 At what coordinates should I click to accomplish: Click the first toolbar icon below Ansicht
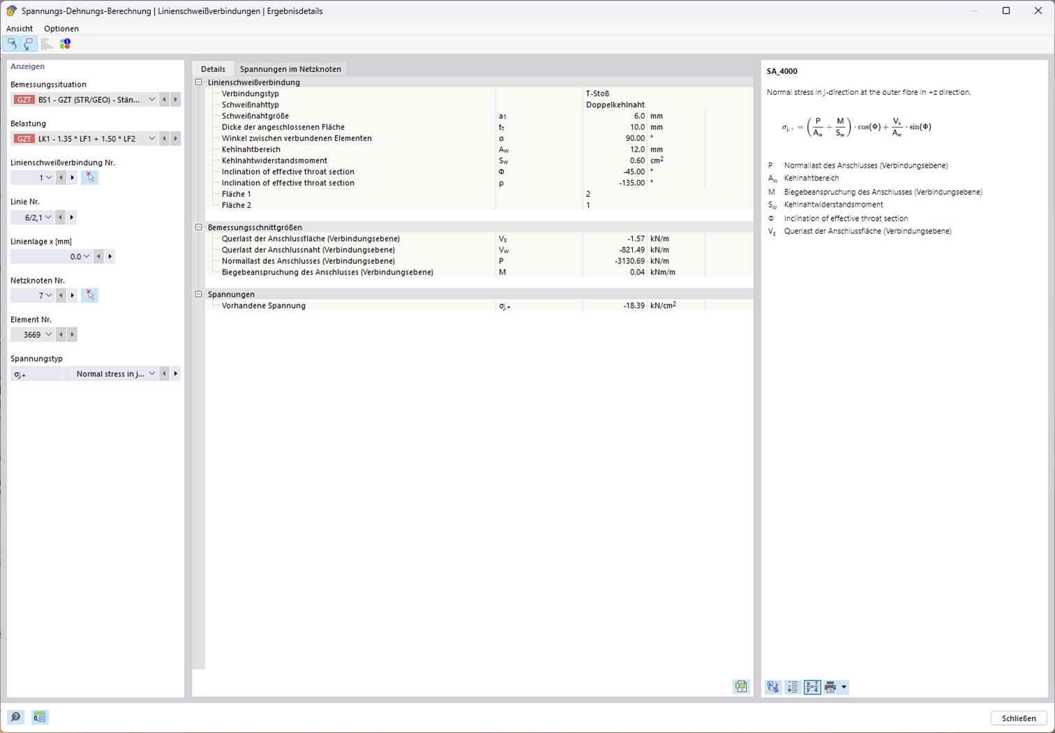pos(12,44)
